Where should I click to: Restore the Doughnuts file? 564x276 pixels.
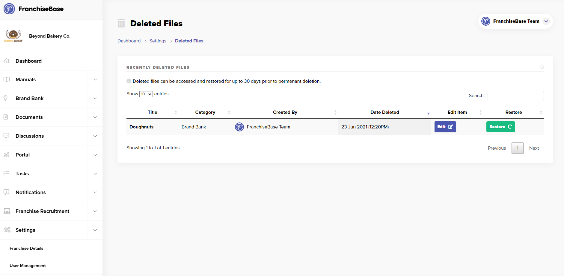(500, 127)
